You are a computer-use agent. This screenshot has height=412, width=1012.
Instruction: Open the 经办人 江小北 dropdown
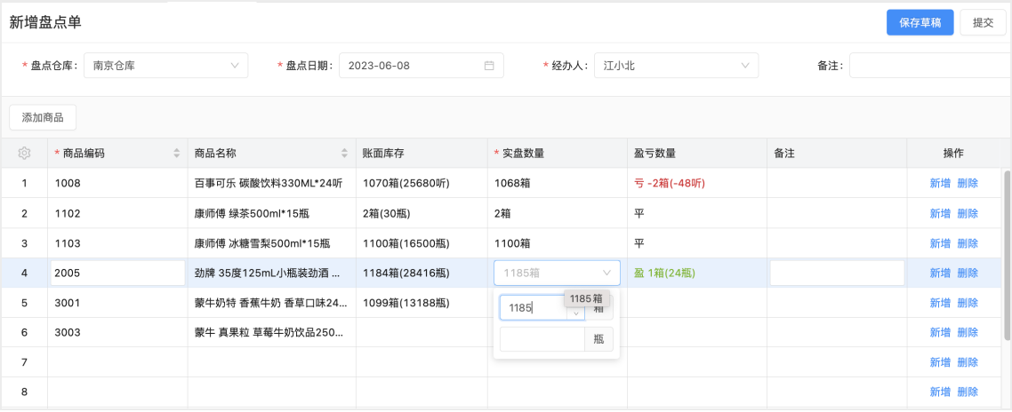(x=745, y=66)
